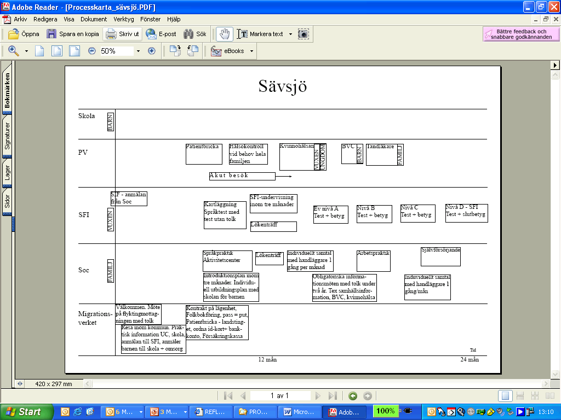Click the horizontal scrollbar right arrow
Image resolution: width=561 pixels, height=420 pixels.
545,384
